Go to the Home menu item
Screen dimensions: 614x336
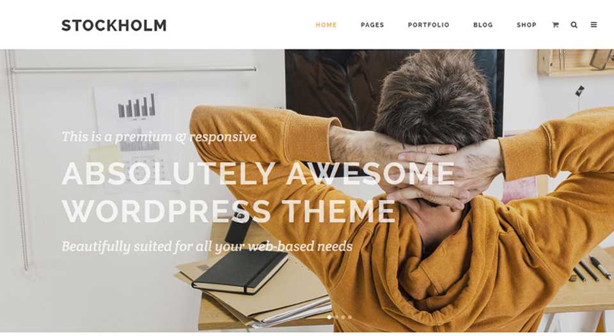326,25
